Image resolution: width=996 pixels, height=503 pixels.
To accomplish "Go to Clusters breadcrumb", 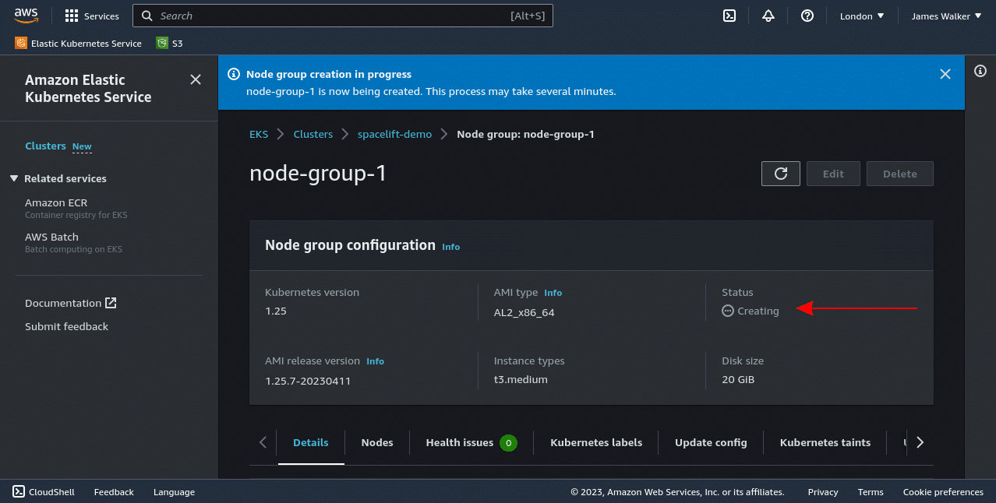I will [x=313, y=134].
